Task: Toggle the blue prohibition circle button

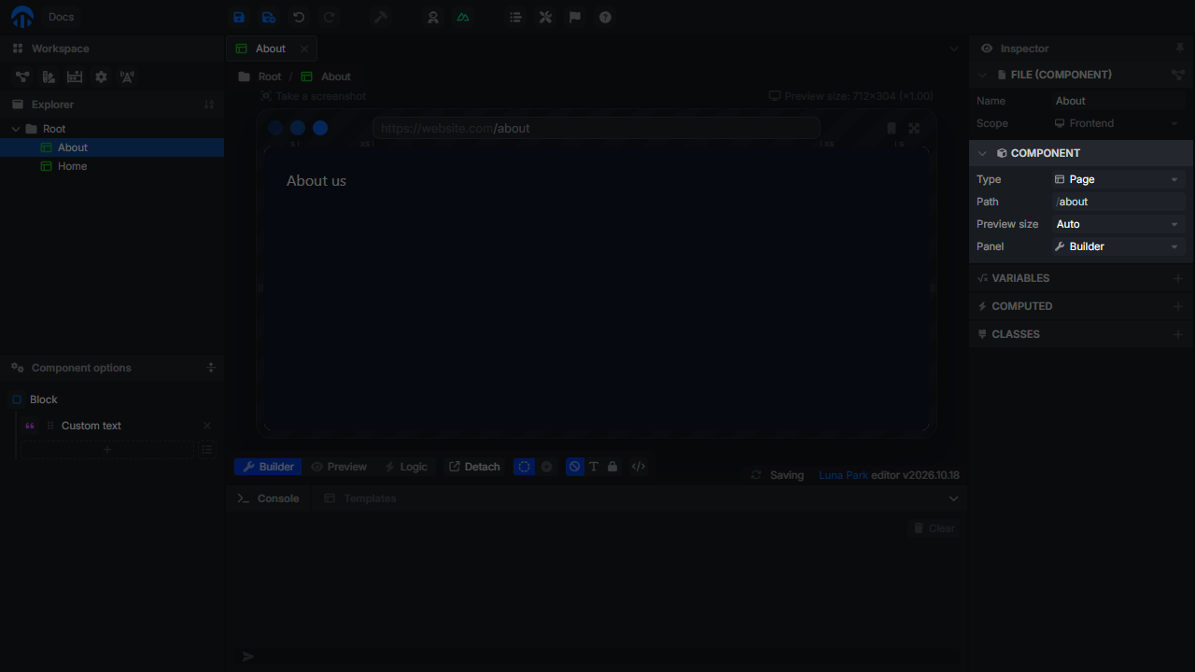Action: coord(574,467)
